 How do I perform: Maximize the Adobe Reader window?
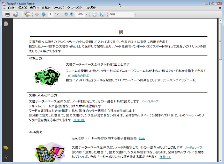tap(213, 3)
